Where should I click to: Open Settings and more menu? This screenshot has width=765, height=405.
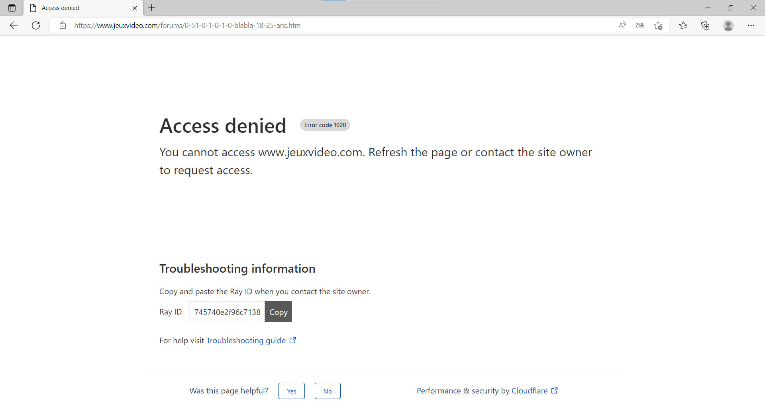click(x=751, y=26)
